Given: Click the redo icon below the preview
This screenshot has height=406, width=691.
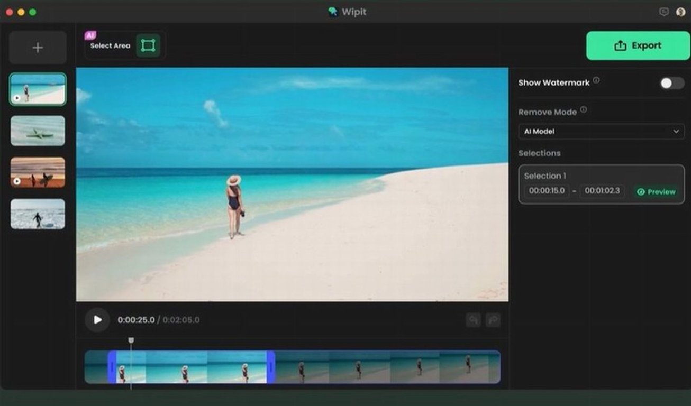Looking at the screenshot, I should [x=493, y=320].
